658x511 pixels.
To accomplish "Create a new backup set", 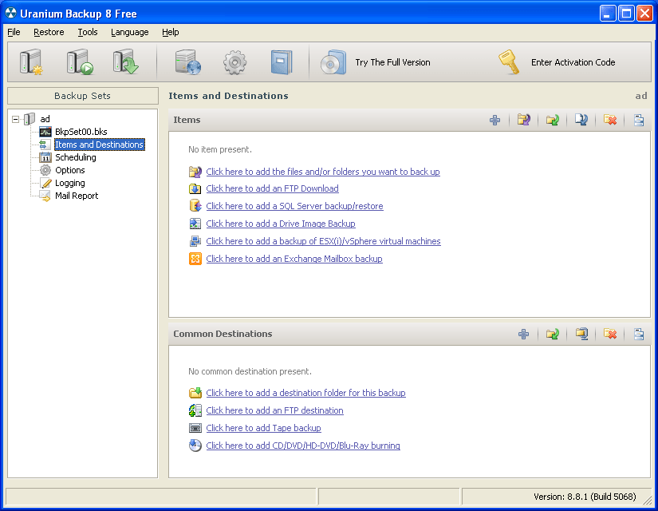I will [30, 60].
